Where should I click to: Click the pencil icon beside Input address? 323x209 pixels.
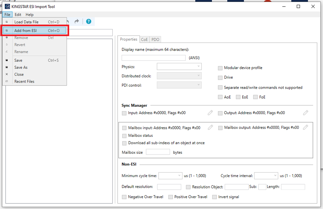[210, 113]
